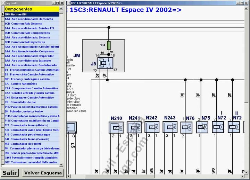Click the Salir button
Screen dimensions: 250x180
(10, 173)
